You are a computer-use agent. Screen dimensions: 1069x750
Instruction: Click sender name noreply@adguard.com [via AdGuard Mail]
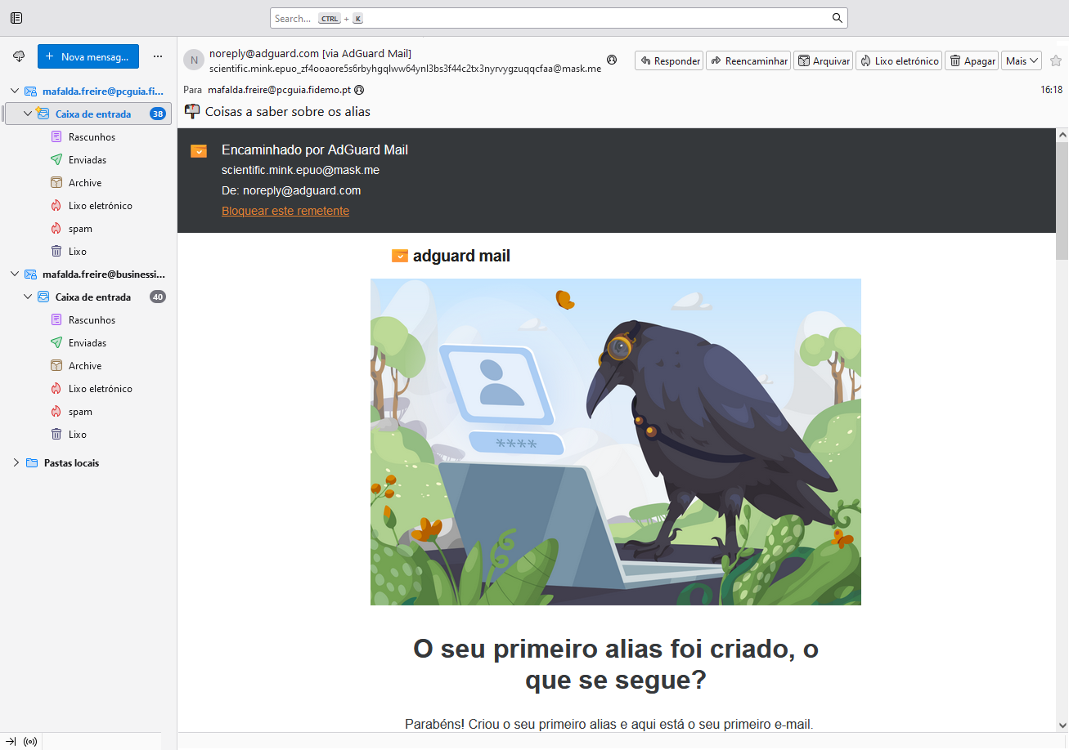pyautogui.click(x=310, y=54)
